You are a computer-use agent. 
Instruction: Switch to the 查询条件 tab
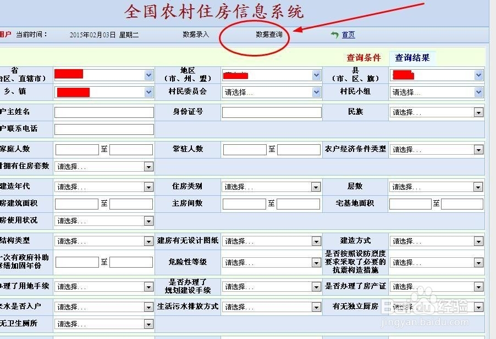365,57
